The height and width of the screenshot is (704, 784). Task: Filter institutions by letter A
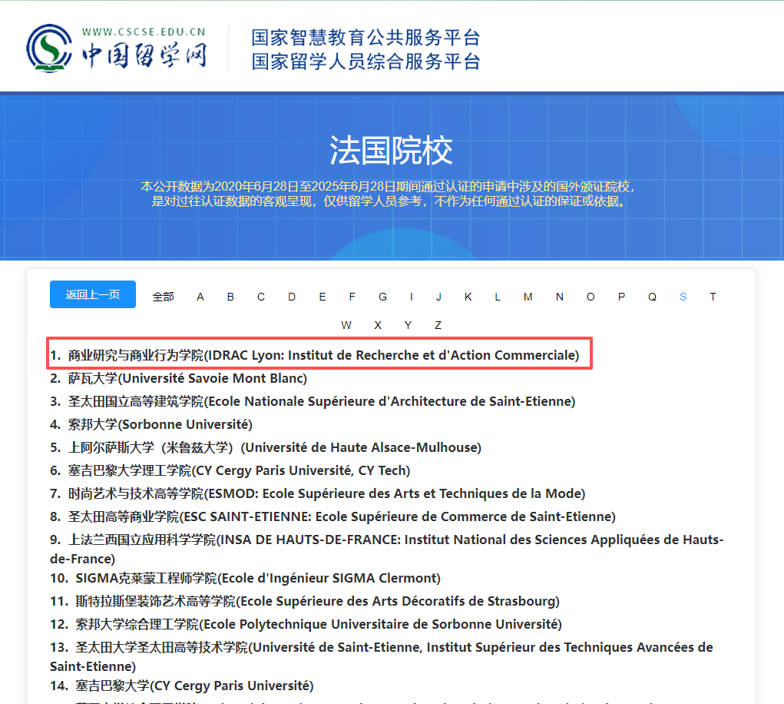pyautogui.click(x=200, y=296)
